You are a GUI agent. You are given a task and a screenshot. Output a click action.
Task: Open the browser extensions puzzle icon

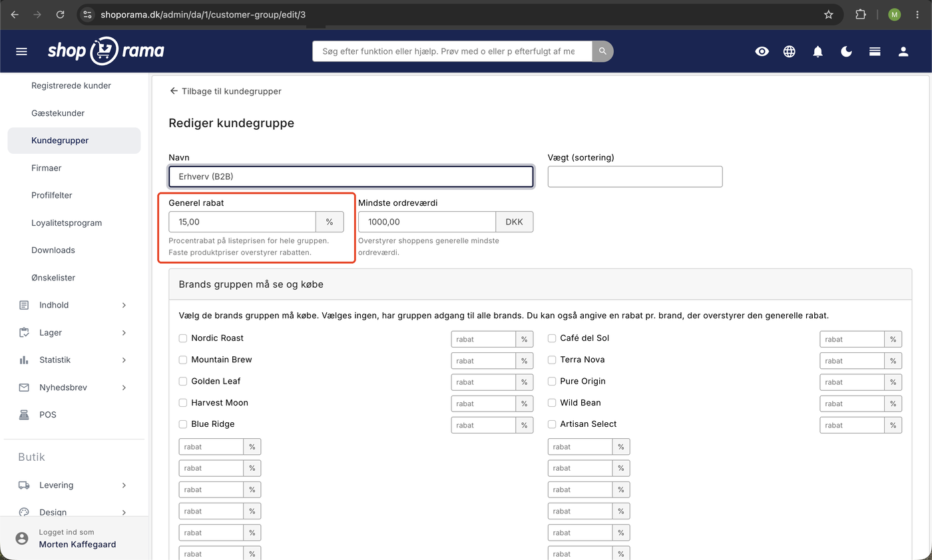pyautogui.click(x=861, y=14)
